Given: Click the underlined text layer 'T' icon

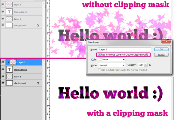Looking at the screenshot, I should click(x=9, y=69).
